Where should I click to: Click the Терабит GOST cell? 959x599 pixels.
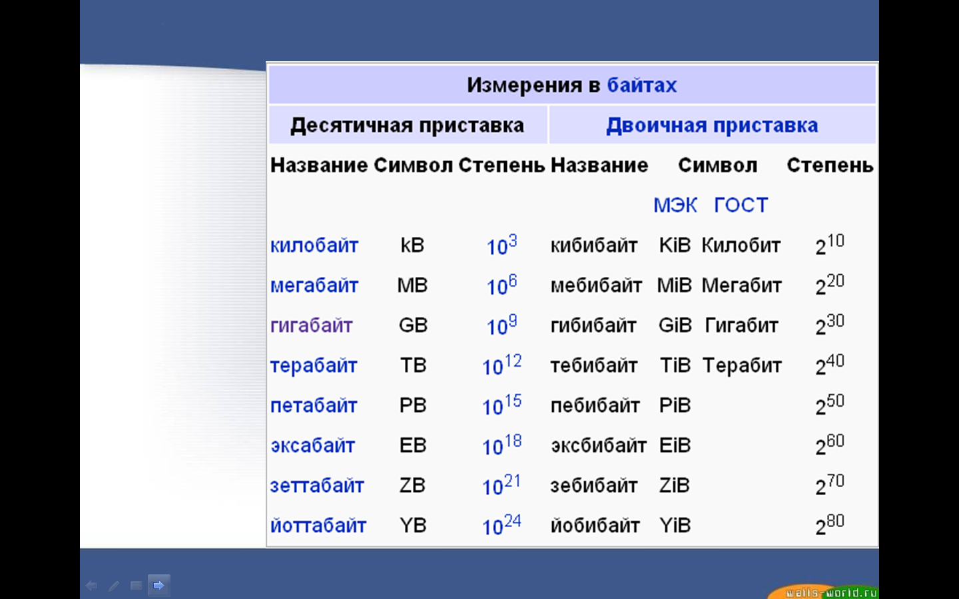pyautogui.click(x=742, y=365)
